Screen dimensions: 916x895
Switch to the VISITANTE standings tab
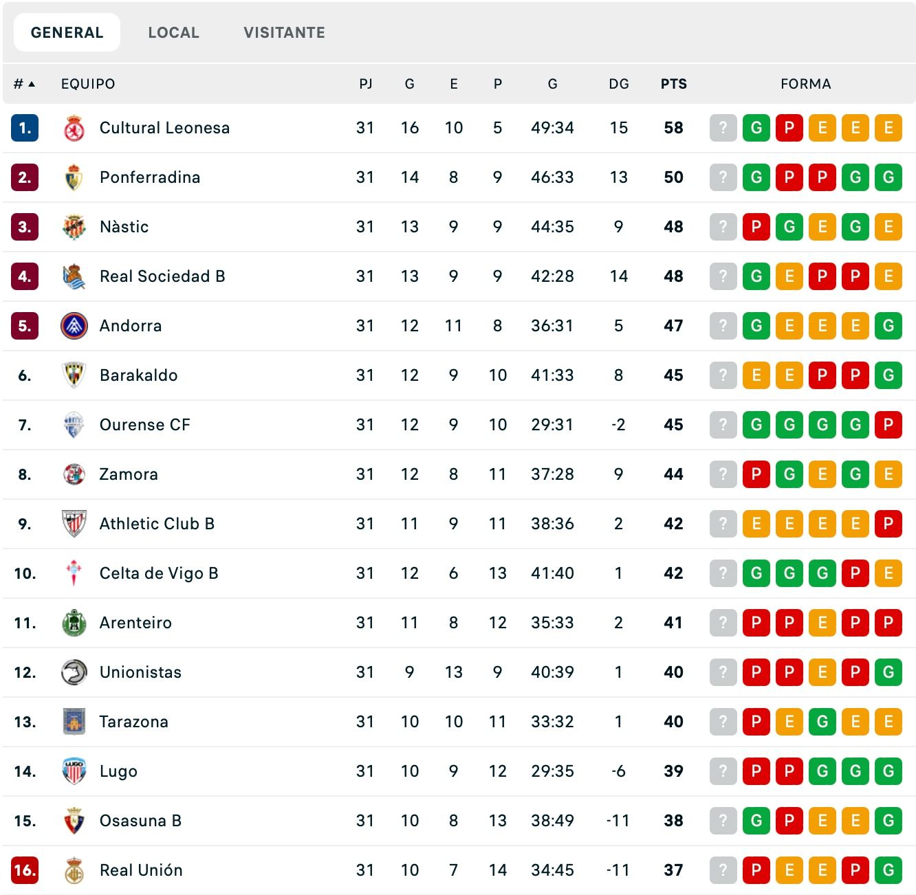(284, 32)
